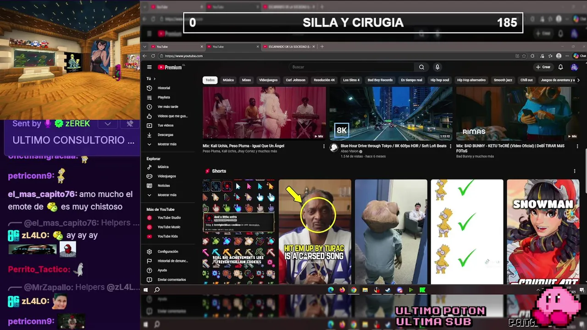The width and height of the screenshot is (587, 330).
Task: Click the Crear button
Action: point(543,67)
